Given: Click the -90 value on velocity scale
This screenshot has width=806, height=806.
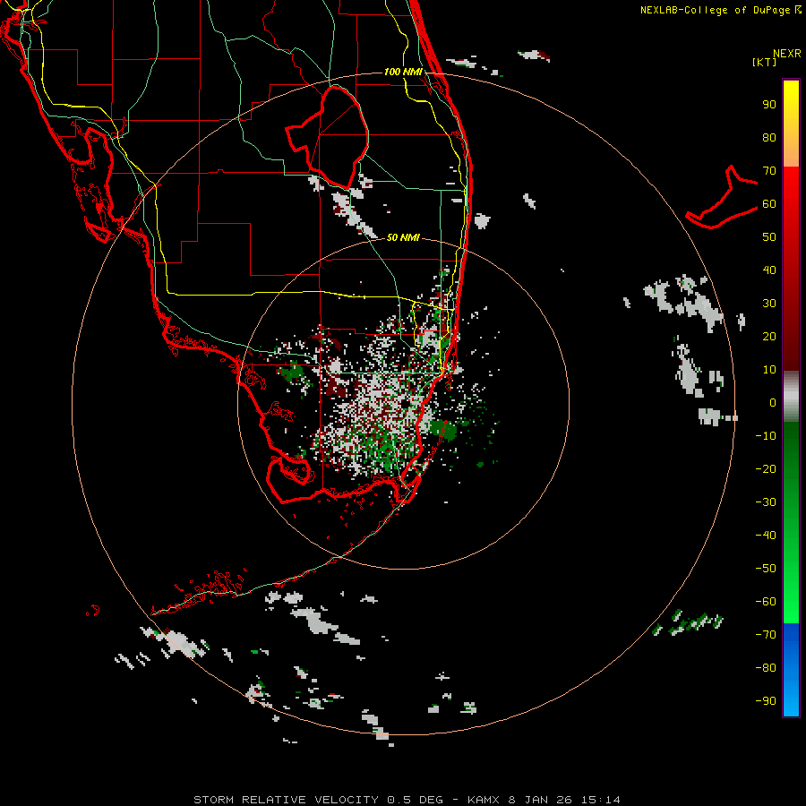Looking at the screenshot, I should coord(766,701).
